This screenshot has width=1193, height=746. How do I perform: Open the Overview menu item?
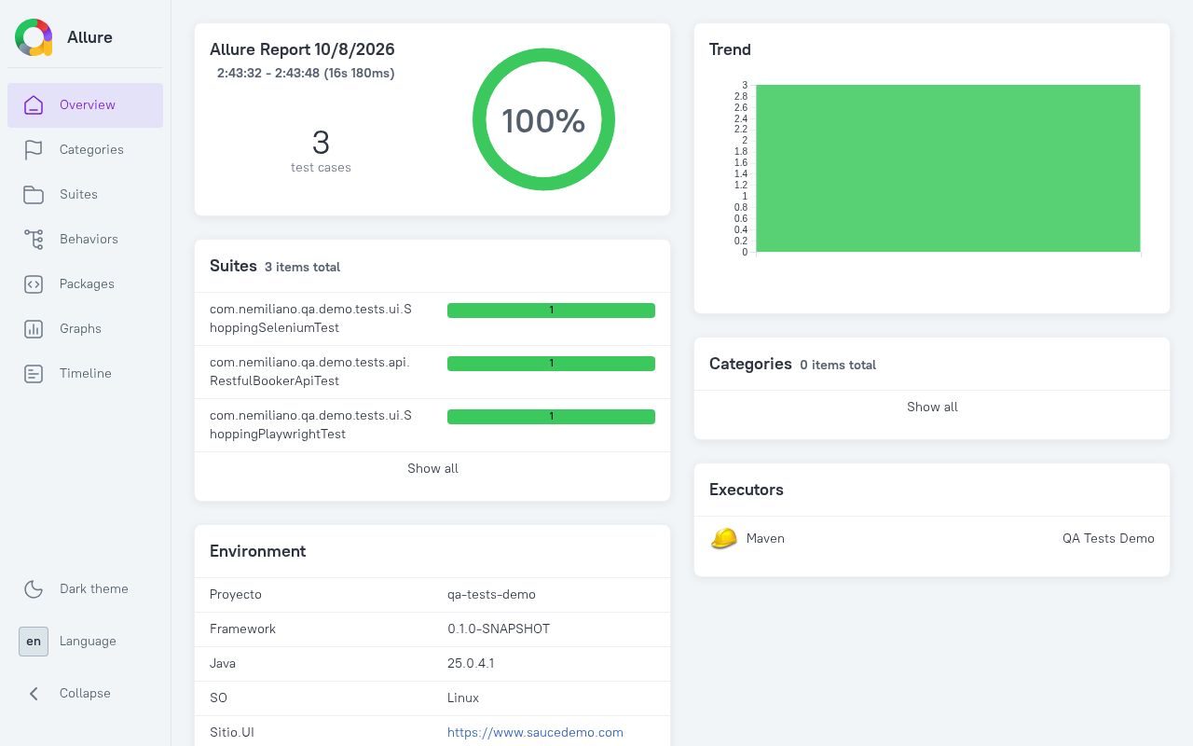tap(86, 105)
